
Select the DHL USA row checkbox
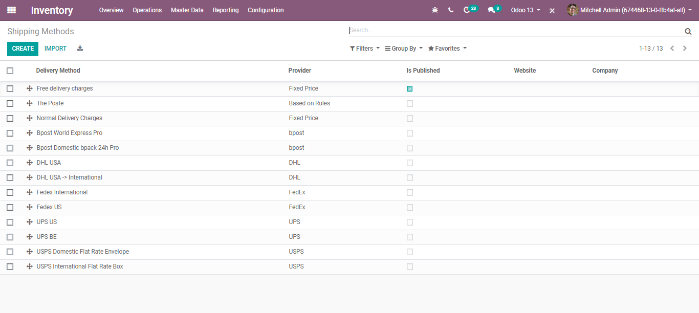(10, 163)
